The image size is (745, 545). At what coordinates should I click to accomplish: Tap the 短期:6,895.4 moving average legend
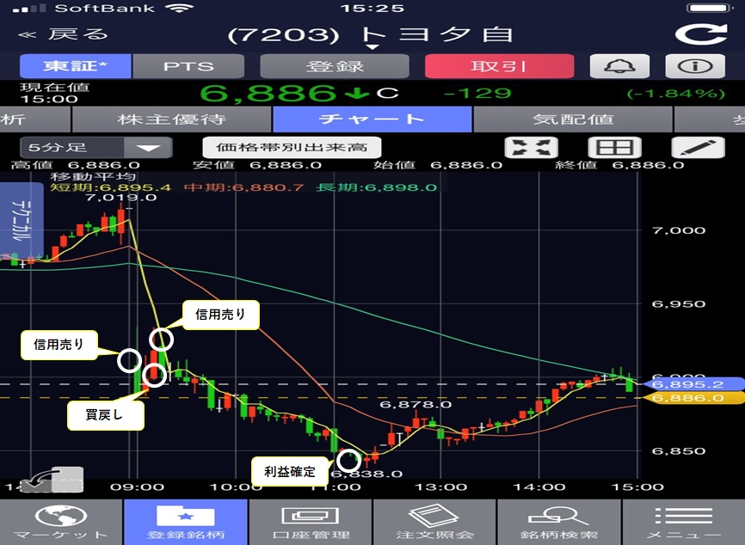111,187
